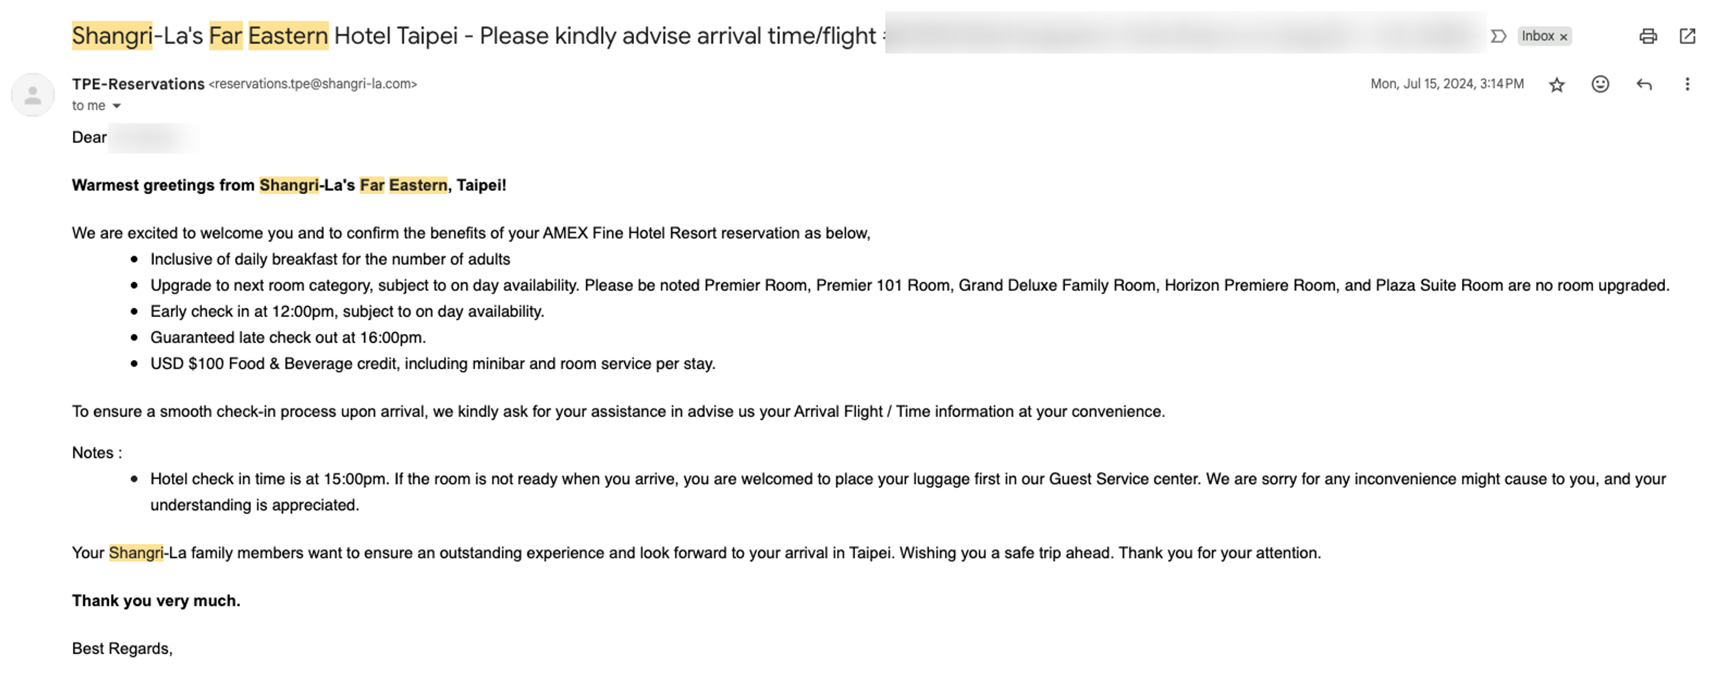Screen dimensions: 1733x694
Task: Expand recipient details next to 'to me'
Action: 116,106
